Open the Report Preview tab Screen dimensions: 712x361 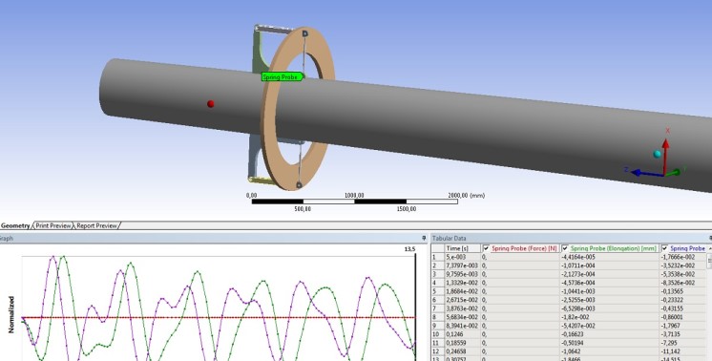96,225
